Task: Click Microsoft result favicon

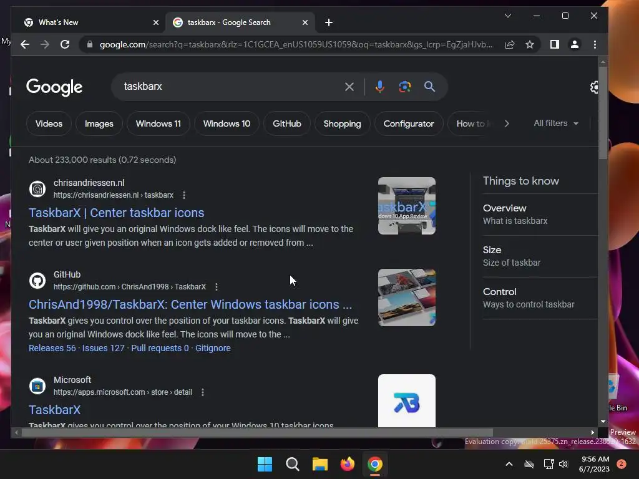Action: point(37,385)
